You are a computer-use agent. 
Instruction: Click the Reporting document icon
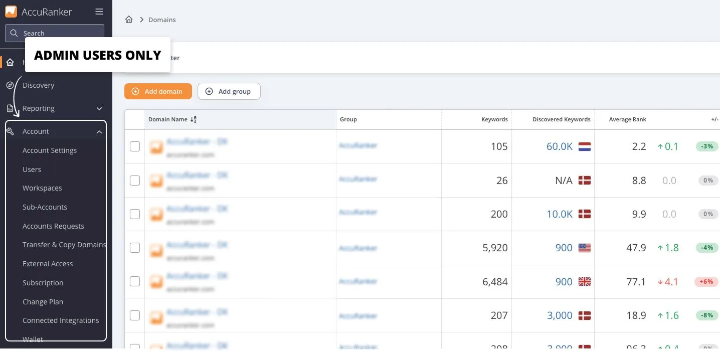tap(10, 108)
